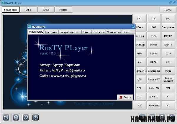
Task: Play the К1 channel
Action: coord(141,97)
